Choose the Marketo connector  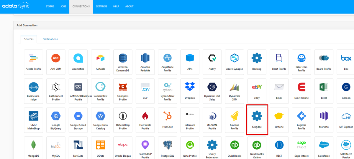324,120
